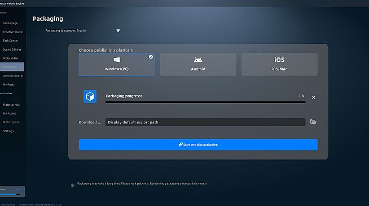The height and width of the screenshot is (206, 369).
Task: Open the Packaging languages: English selector
Action: pos(66,30)
